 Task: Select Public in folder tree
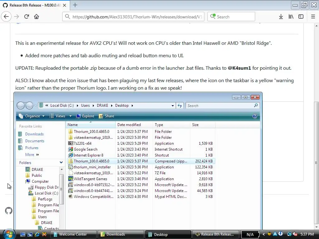pos(37,176)
